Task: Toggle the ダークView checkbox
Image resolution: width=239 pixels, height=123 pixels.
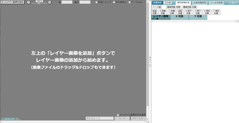Action: pos(130,2)
